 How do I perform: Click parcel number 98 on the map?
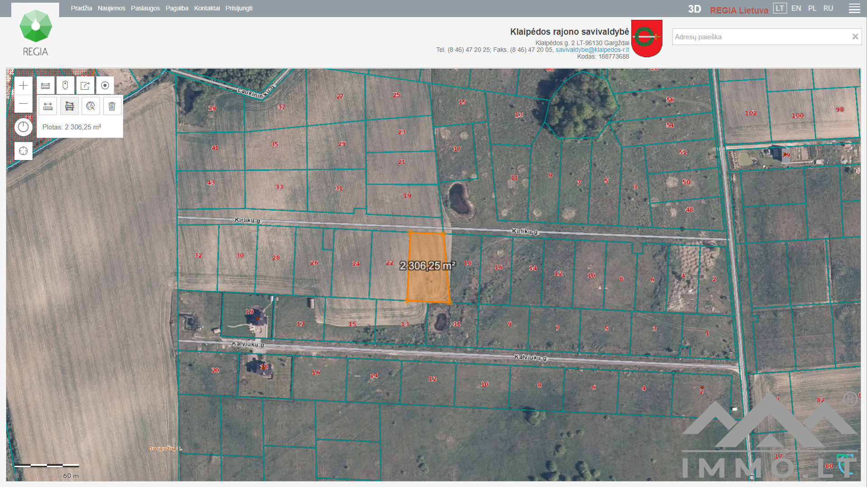(839, 109)
